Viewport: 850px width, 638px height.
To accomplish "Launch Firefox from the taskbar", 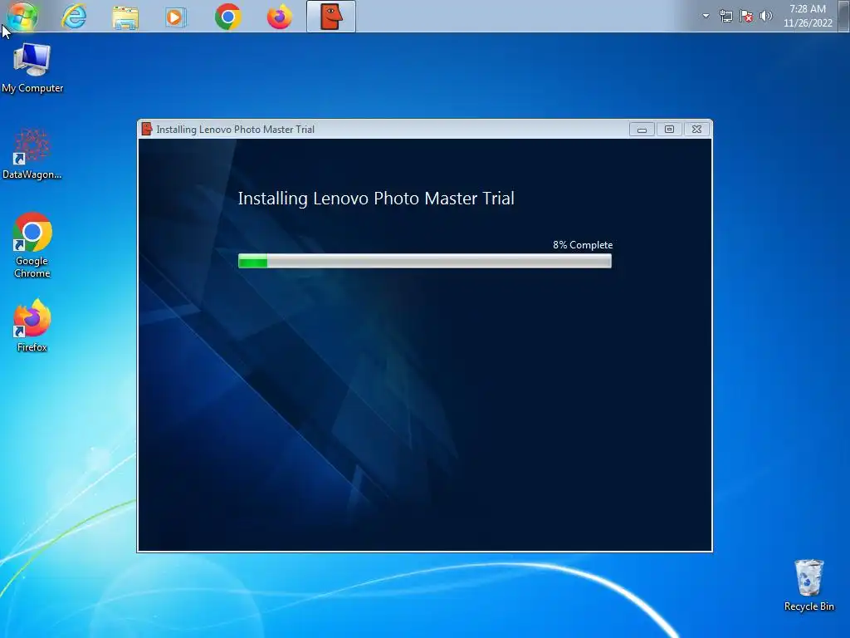I will point(279,17).
